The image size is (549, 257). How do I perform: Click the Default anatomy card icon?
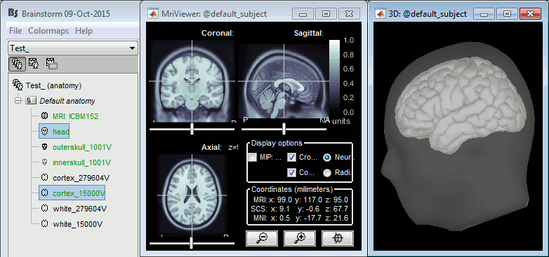pos(31,101)
